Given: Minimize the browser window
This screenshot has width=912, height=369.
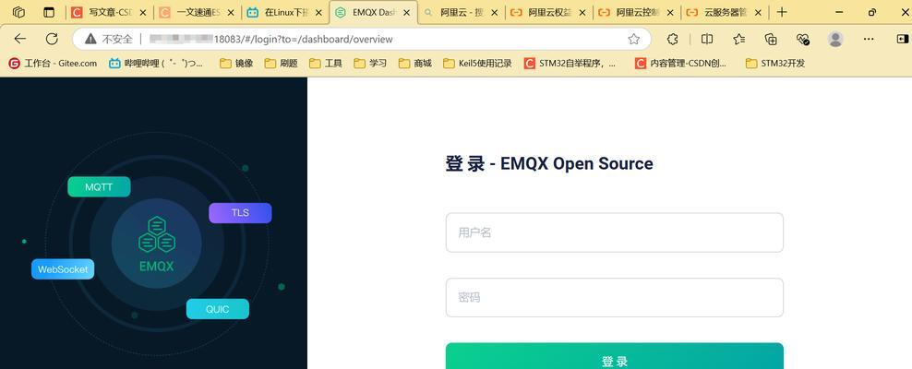Looking at the screenshot, I should (839, 12).
